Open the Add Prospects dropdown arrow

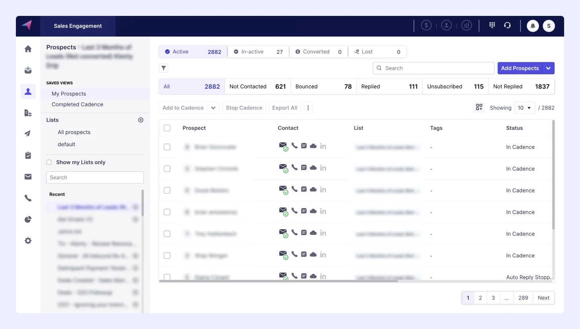(549, 68)
